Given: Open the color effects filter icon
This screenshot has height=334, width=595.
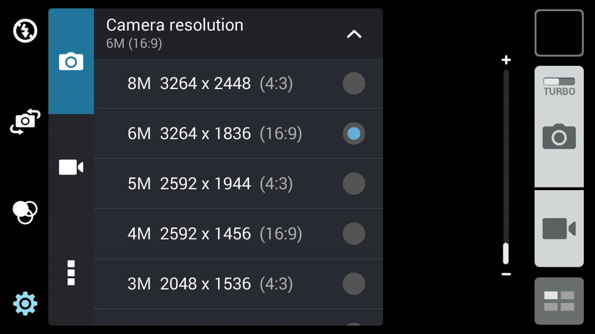Looking at the screenshot, I should coord(25,212).
